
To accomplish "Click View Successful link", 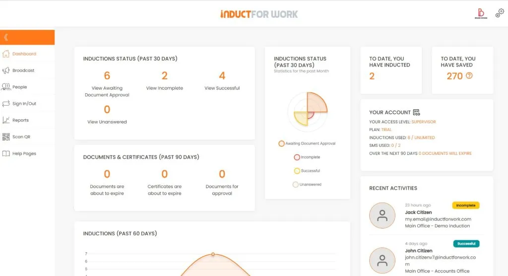I will (x=222, y=88).
